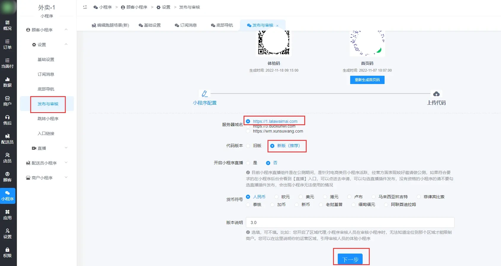Click the 体验码 QR code image
Viewport: 501px width, 266px height.
pos(274,43)
